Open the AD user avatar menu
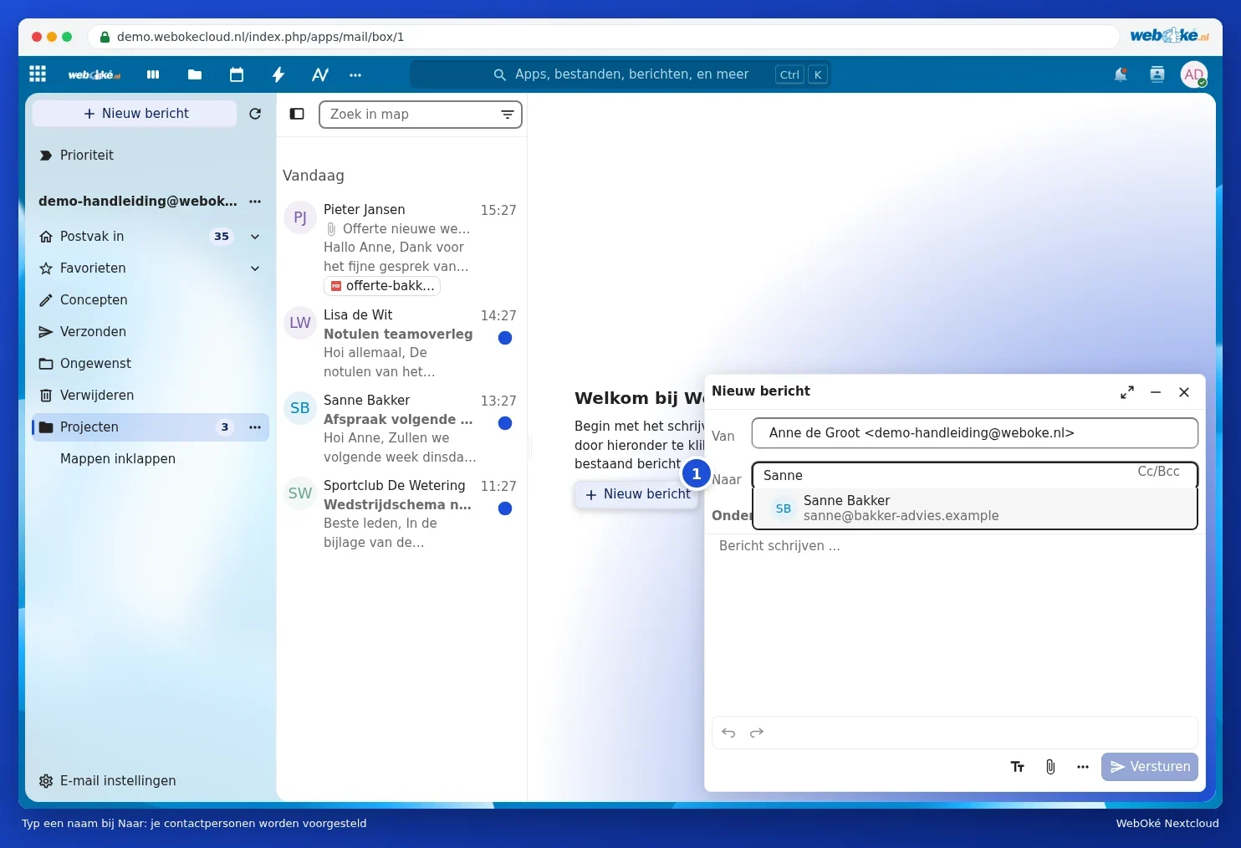Image resolution: width=1241 pixels, height=848 pixels. [1194, 74]
